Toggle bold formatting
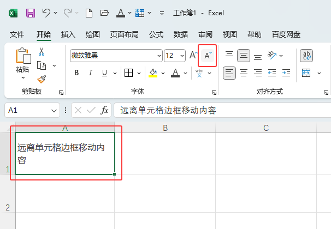This screenshot has width=331, height=229. (x=76, y=73)
